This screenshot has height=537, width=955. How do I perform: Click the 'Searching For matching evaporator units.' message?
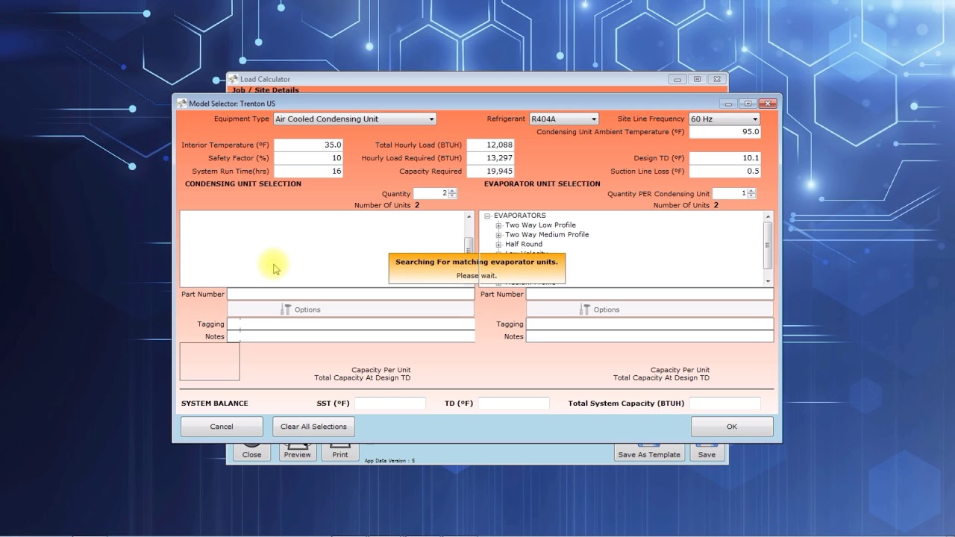(x=477, y=262)
